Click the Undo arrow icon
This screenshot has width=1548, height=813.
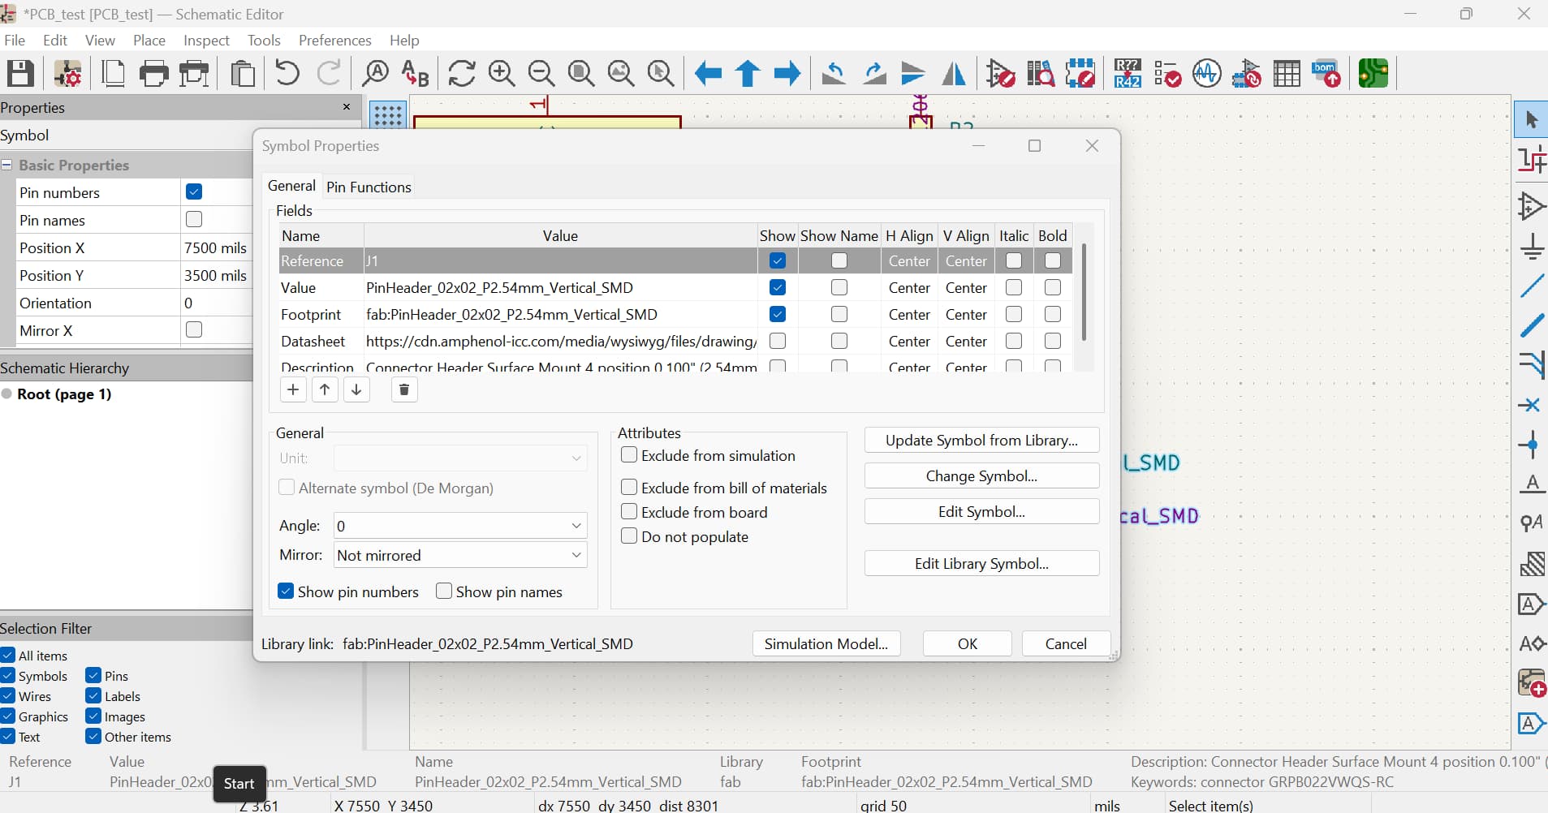(x=287, y=74)
